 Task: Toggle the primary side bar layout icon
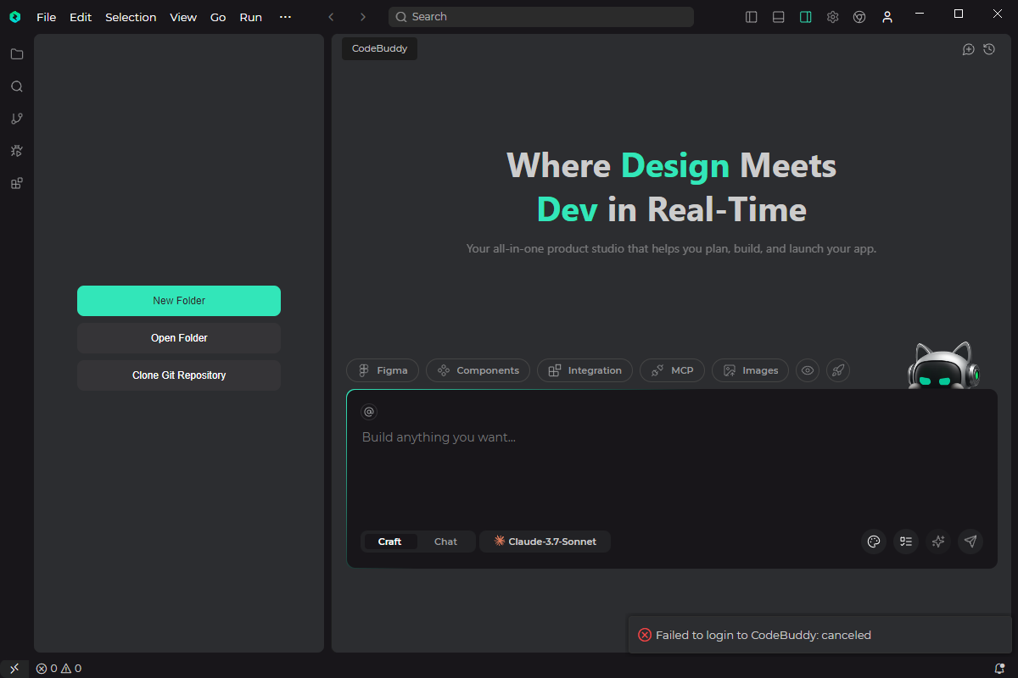tap(751, 17)
